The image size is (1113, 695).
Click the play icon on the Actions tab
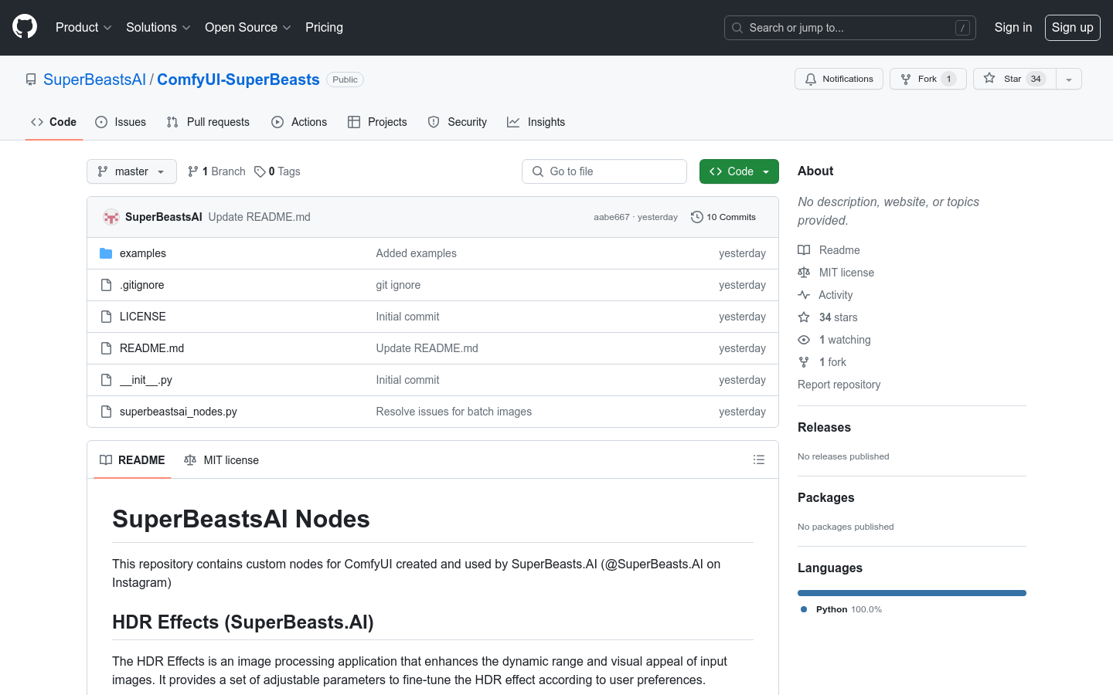pyautogui.click(x=277, y=122)
